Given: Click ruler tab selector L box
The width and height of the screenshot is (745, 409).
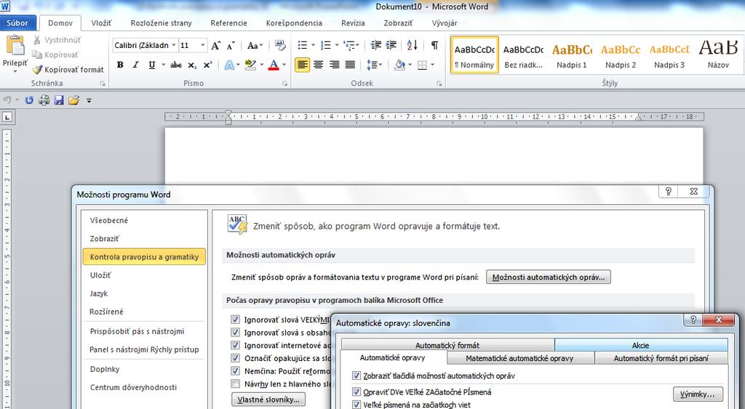Looking at the screenshot, I should (x=7, y=117).
